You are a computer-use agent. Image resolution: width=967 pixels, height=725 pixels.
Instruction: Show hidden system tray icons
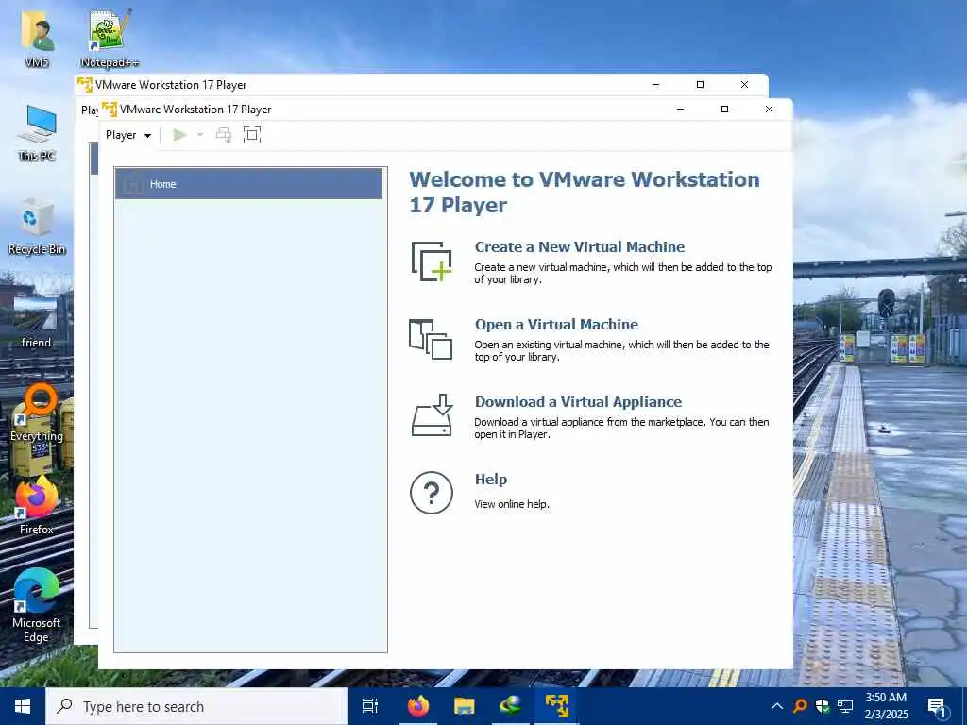coord(777,706)
